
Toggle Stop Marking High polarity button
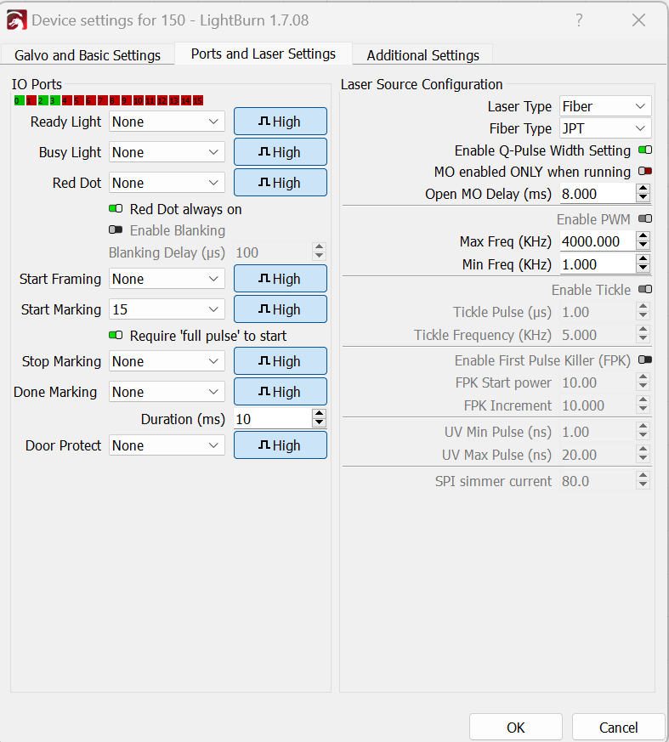280,361
